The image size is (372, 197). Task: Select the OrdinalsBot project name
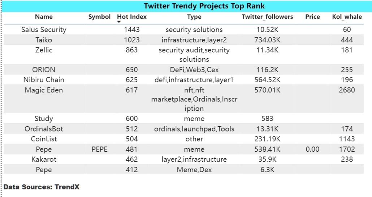click(x=44, y=129)
